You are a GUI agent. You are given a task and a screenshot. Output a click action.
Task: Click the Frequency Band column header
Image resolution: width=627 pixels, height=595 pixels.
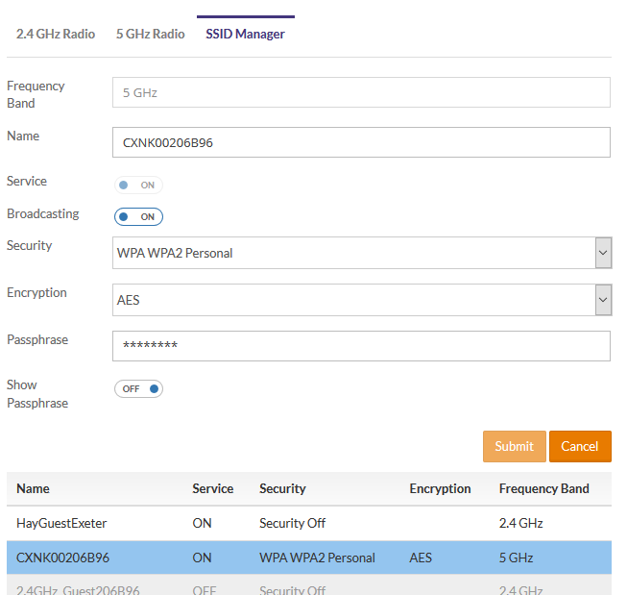[543, 488]
